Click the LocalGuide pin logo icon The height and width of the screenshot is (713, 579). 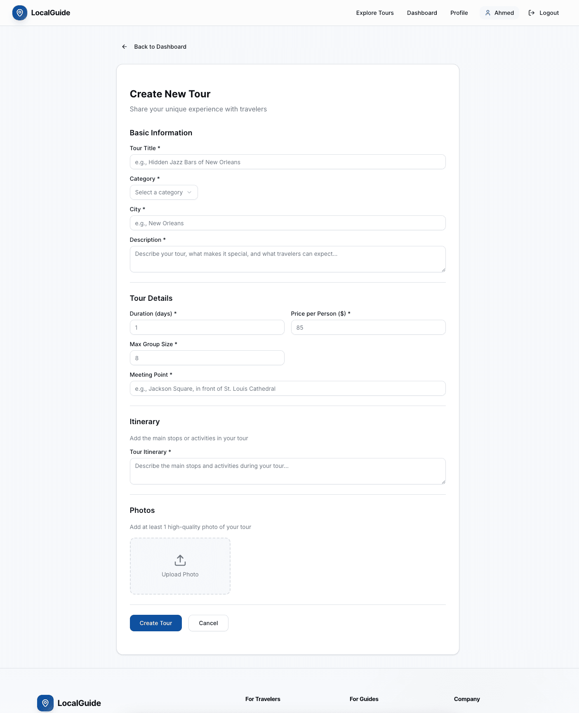[19, 13]
